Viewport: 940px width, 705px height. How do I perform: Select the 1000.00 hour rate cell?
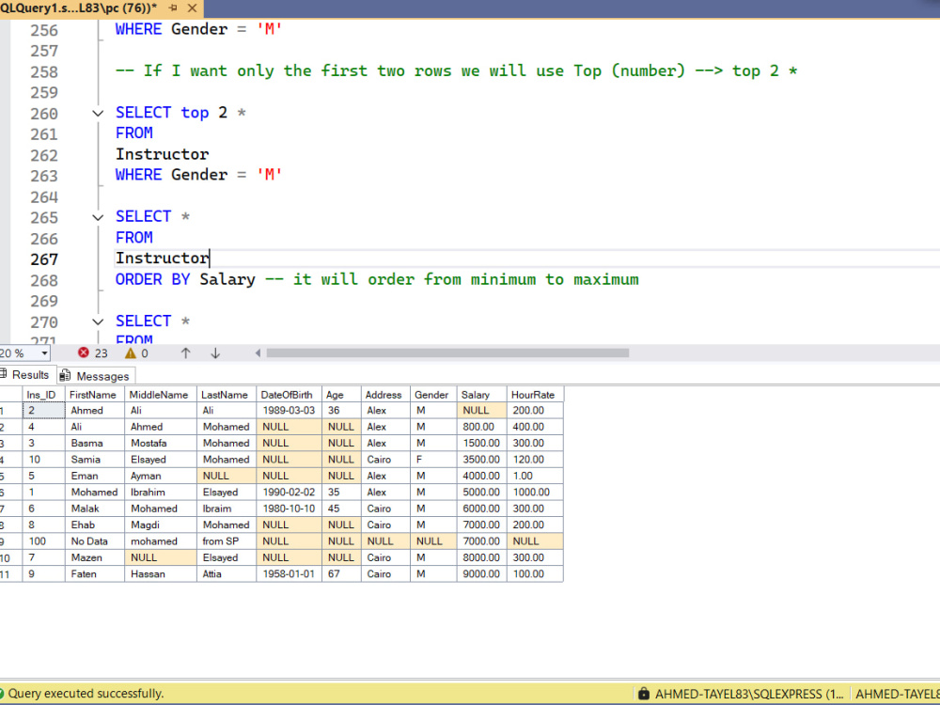point(535,493)
